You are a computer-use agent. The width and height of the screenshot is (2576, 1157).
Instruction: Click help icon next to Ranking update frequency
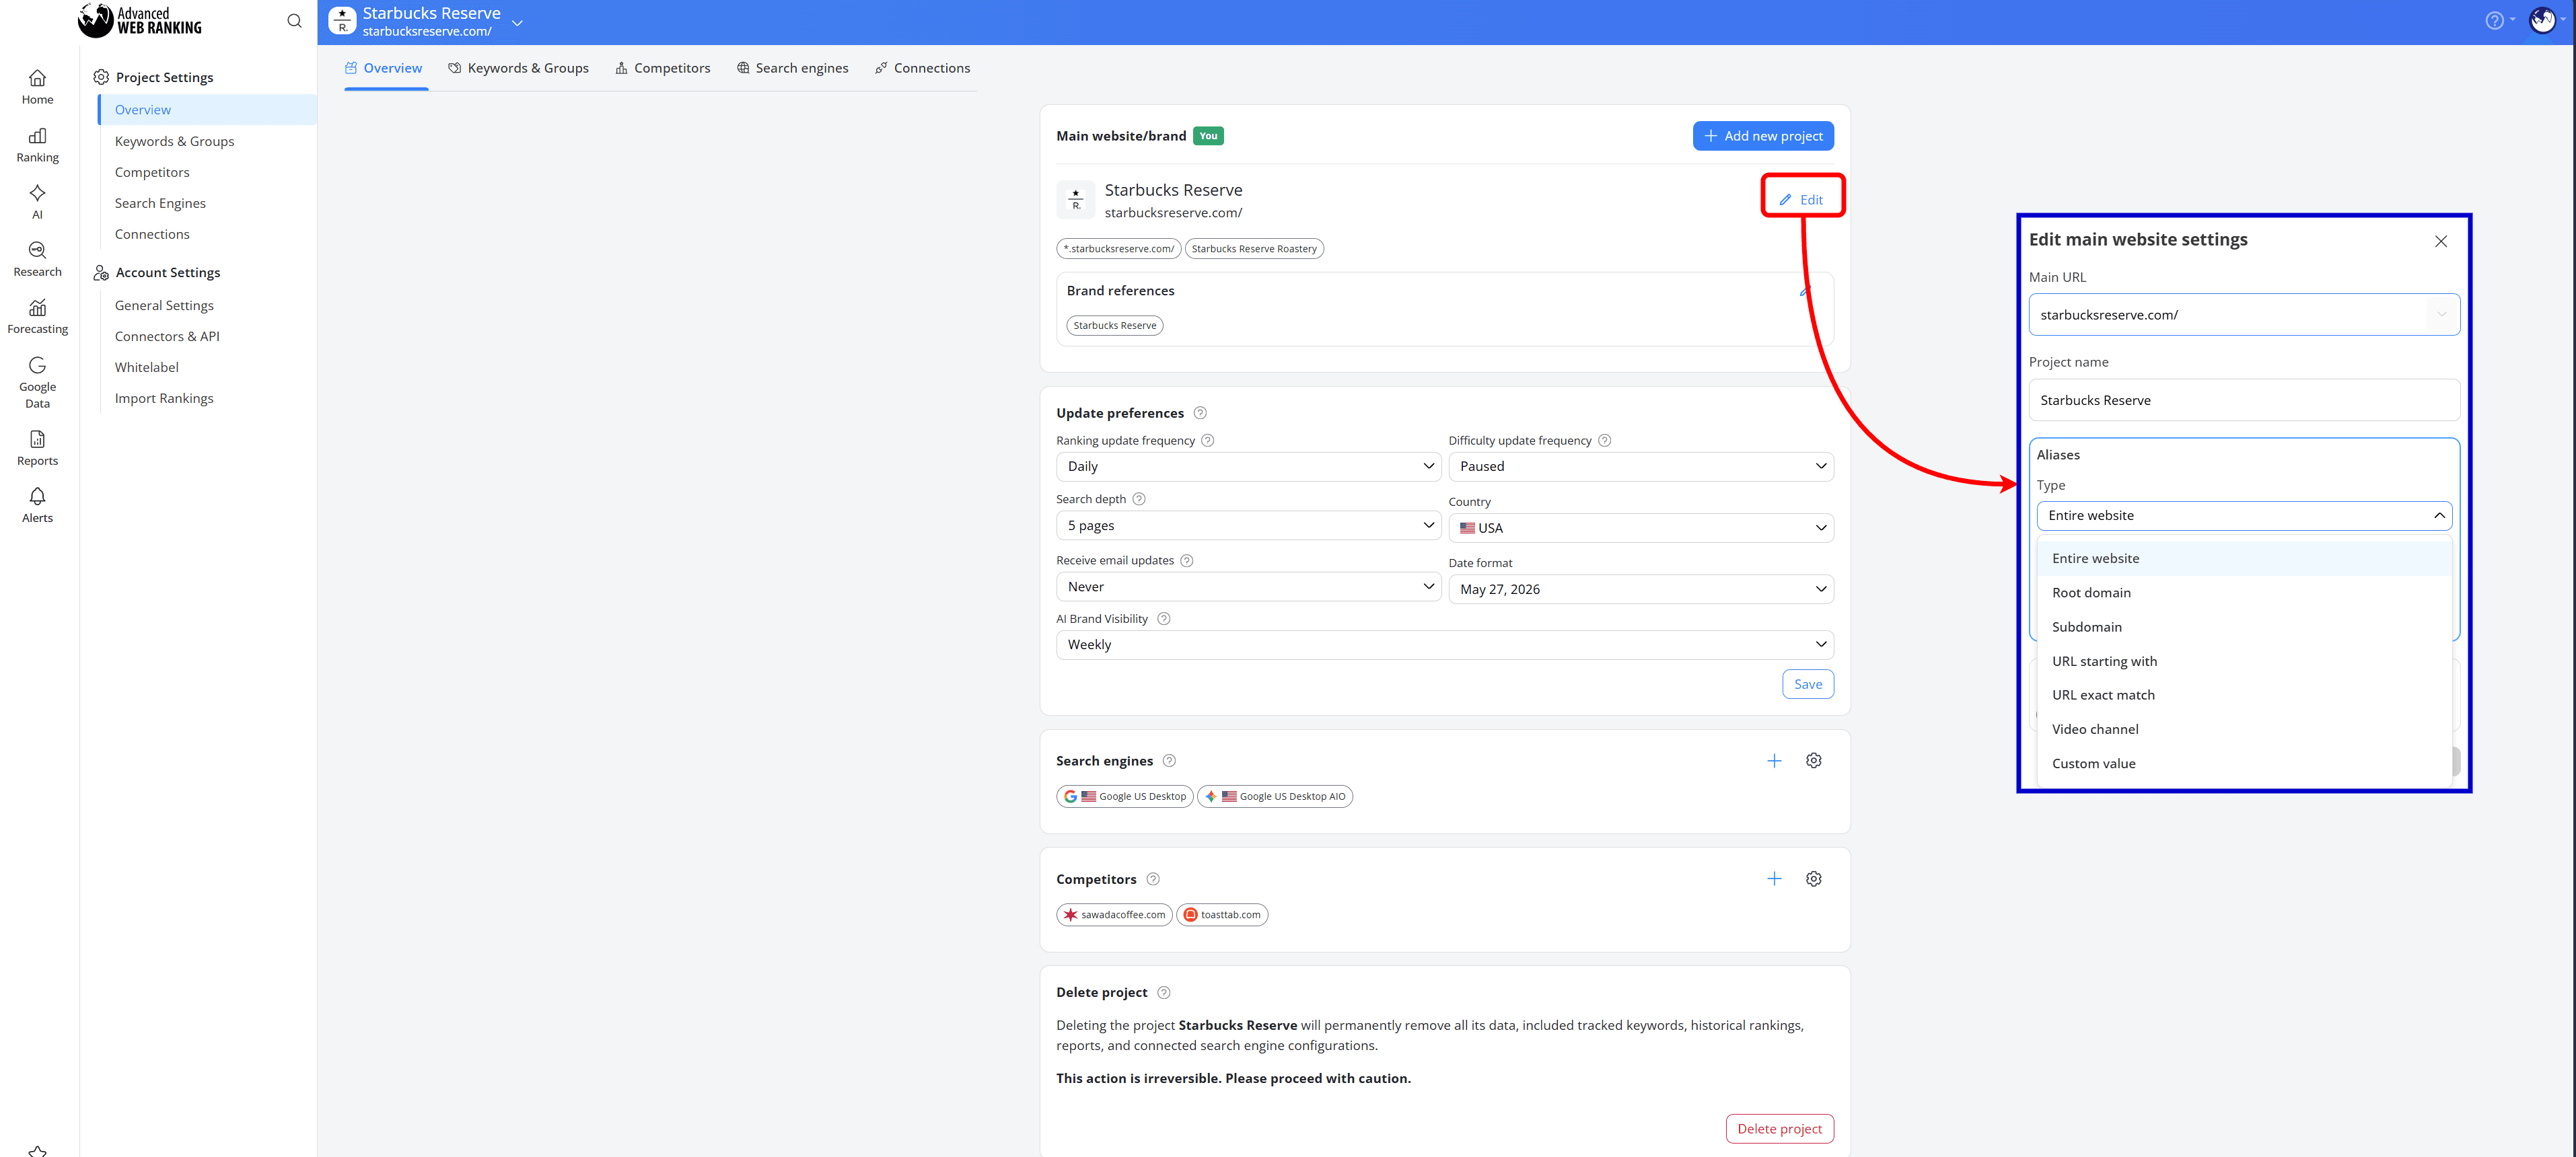[x=1207, y=441]
